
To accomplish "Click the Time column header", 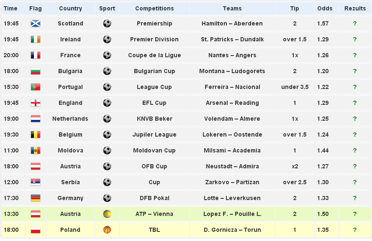I will 10,8.
